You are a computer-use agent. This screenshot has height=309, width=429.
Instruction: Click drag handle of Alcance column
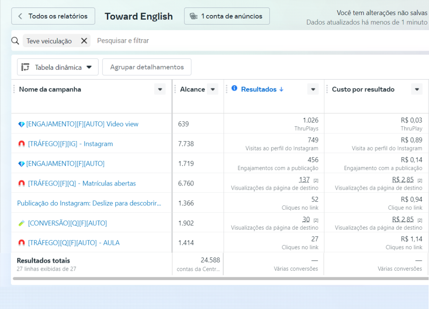point(175,89)
